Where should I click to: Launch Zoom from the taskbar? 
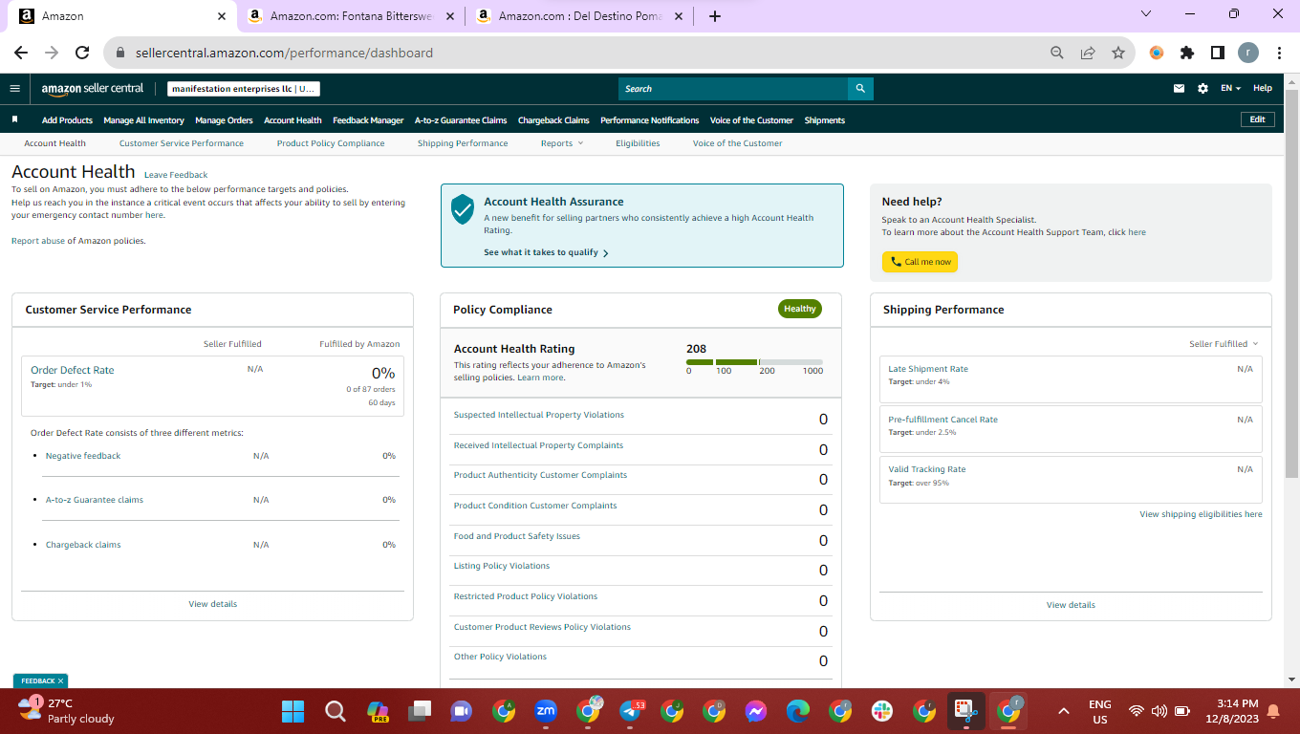click(x=546, y=711)
